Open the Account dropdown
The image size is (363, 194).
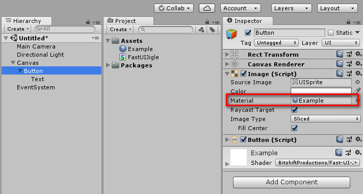(241, 8)
